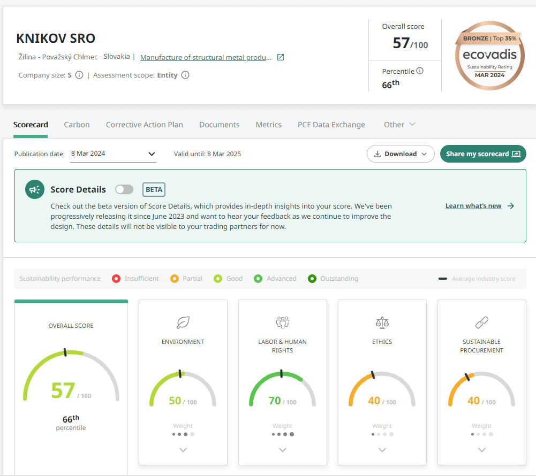Screen dimensions: 536x476
Task: Click the Average industry score dash marker
Action: point(443,279)
